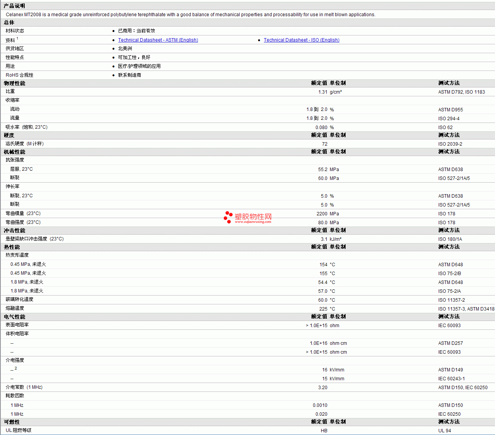The image size is (495, 435).
Task: Click the 性能特点 row label
Action: 15,57
